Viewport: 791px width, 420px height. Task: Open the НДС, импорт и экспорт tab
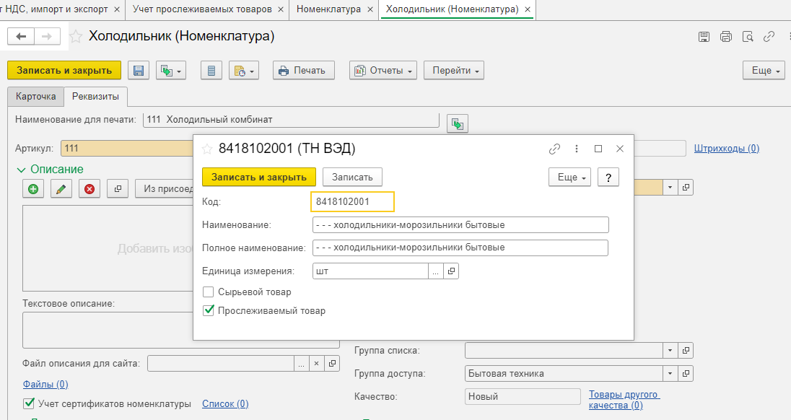[56, 9]
